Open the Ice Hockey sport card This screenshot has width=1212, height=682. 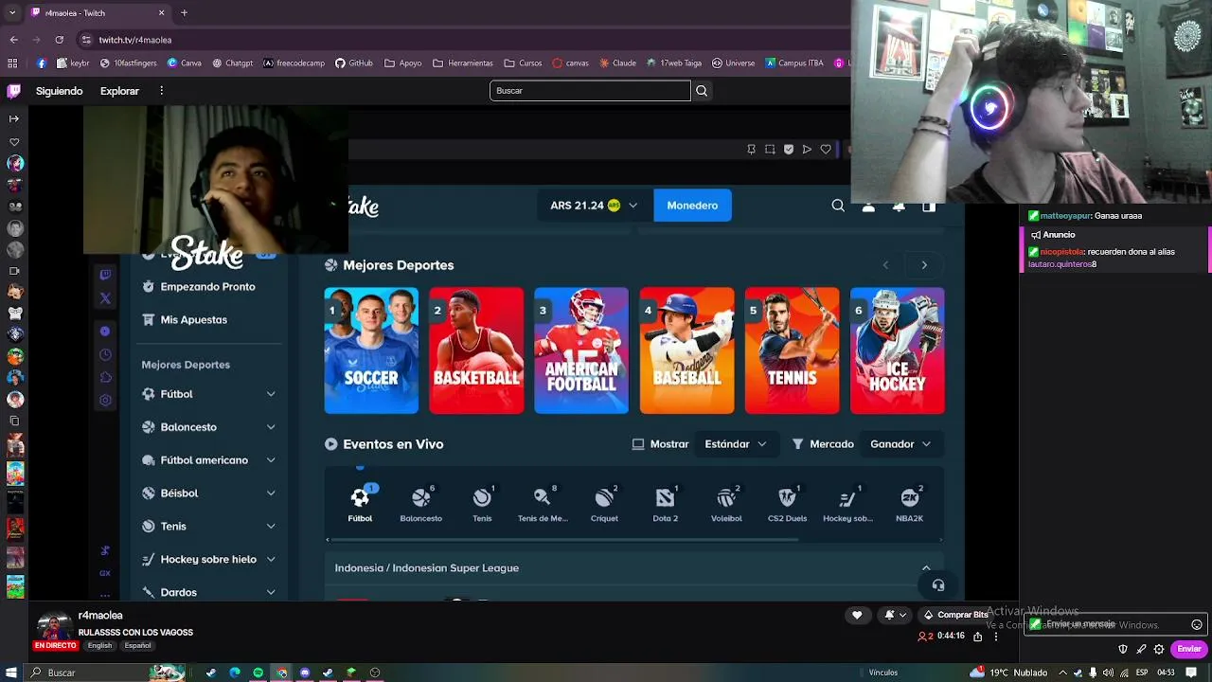[898, 350]
